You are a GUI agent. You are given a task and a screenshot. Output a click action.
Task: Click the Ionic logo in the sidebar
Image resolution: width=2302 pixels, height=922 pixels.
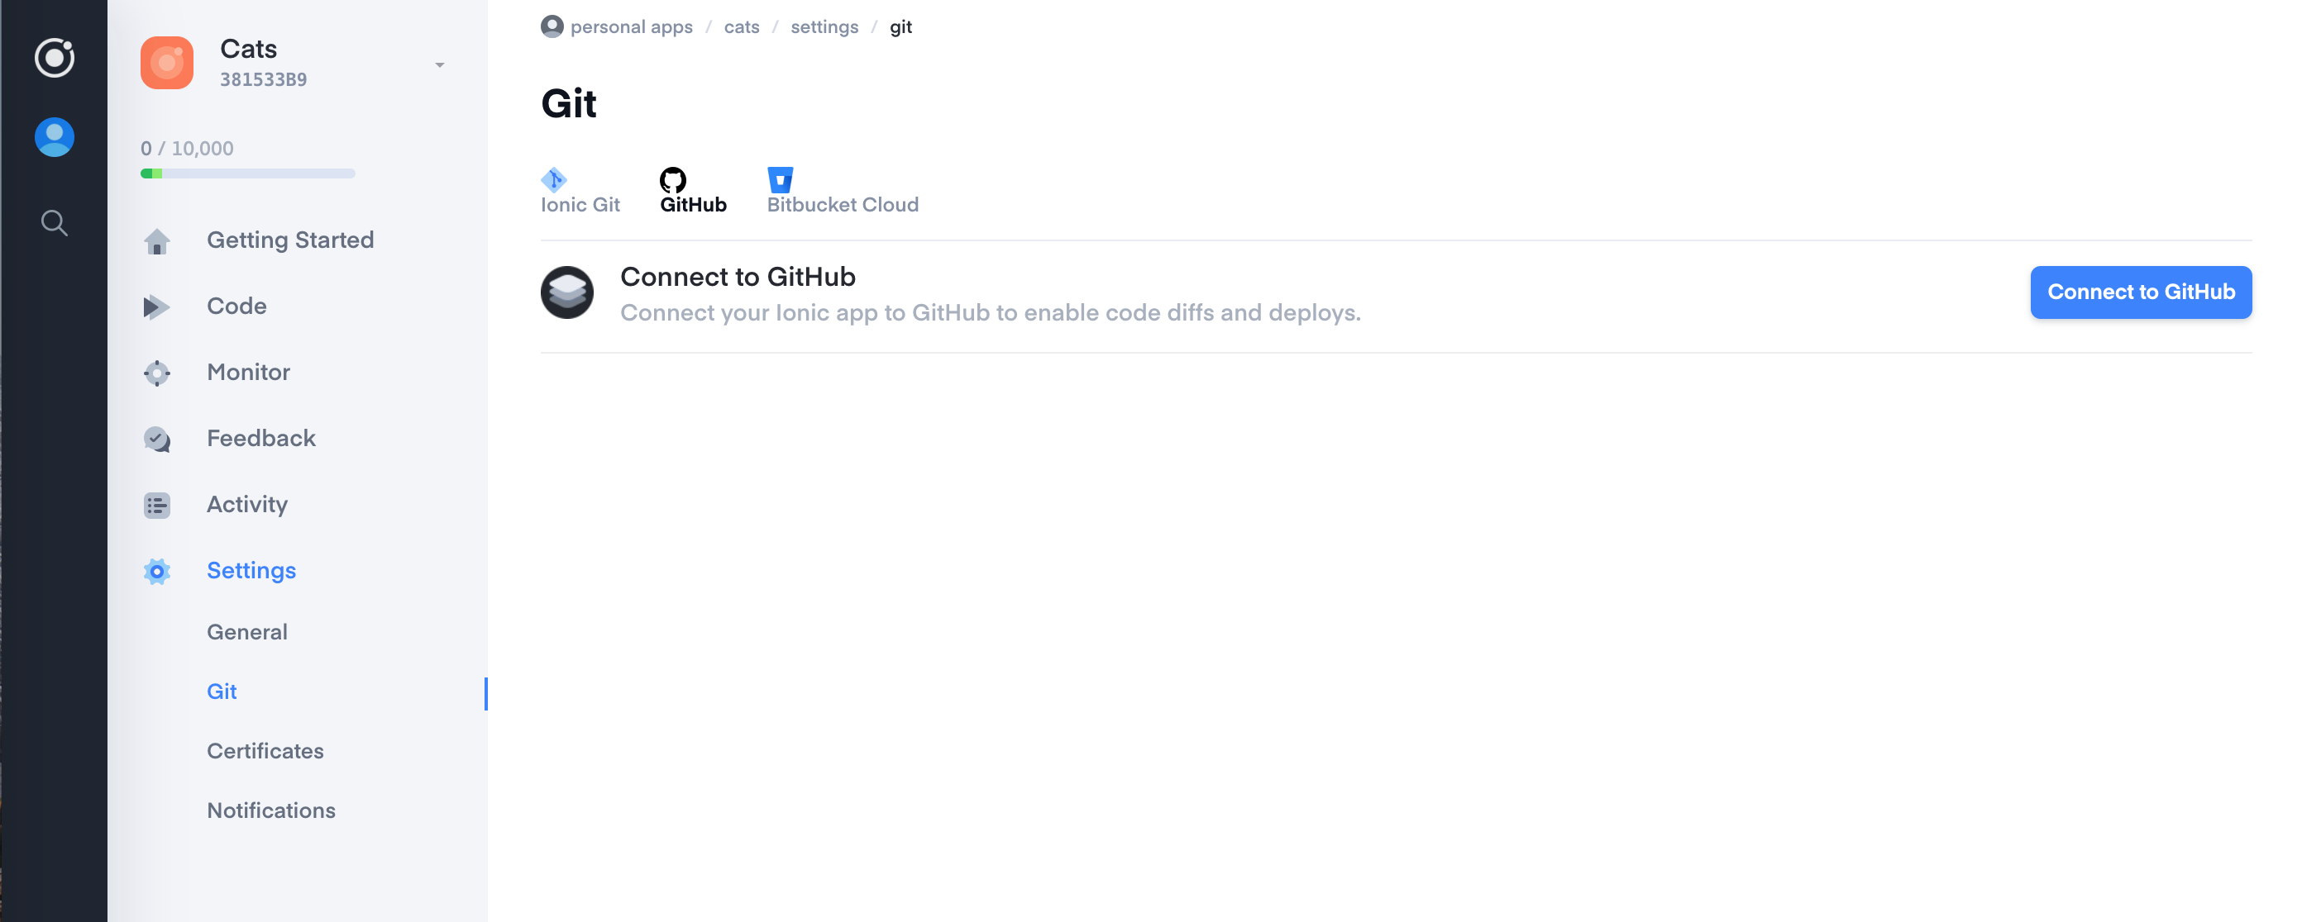pyautogui.click(x=54, y=59)
